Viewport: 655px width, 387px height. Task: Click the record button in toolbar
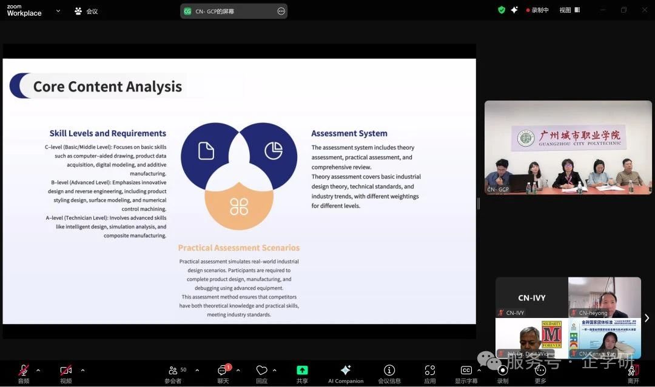click(x=503, y=371)
